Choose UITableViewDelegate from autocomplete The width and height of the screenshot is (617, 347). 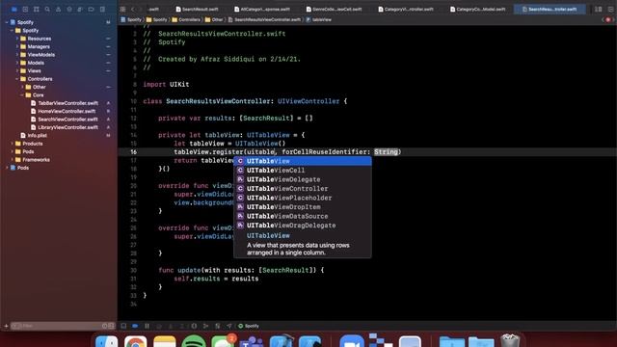pos(302,179)
